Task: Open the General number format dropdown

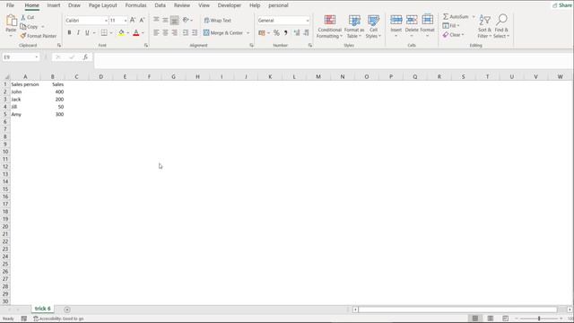Action: [307, 21]
